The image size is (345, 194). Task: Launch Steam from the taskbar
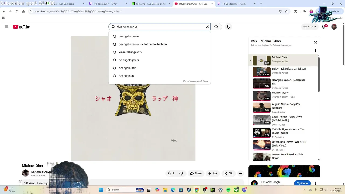(189, 190)
